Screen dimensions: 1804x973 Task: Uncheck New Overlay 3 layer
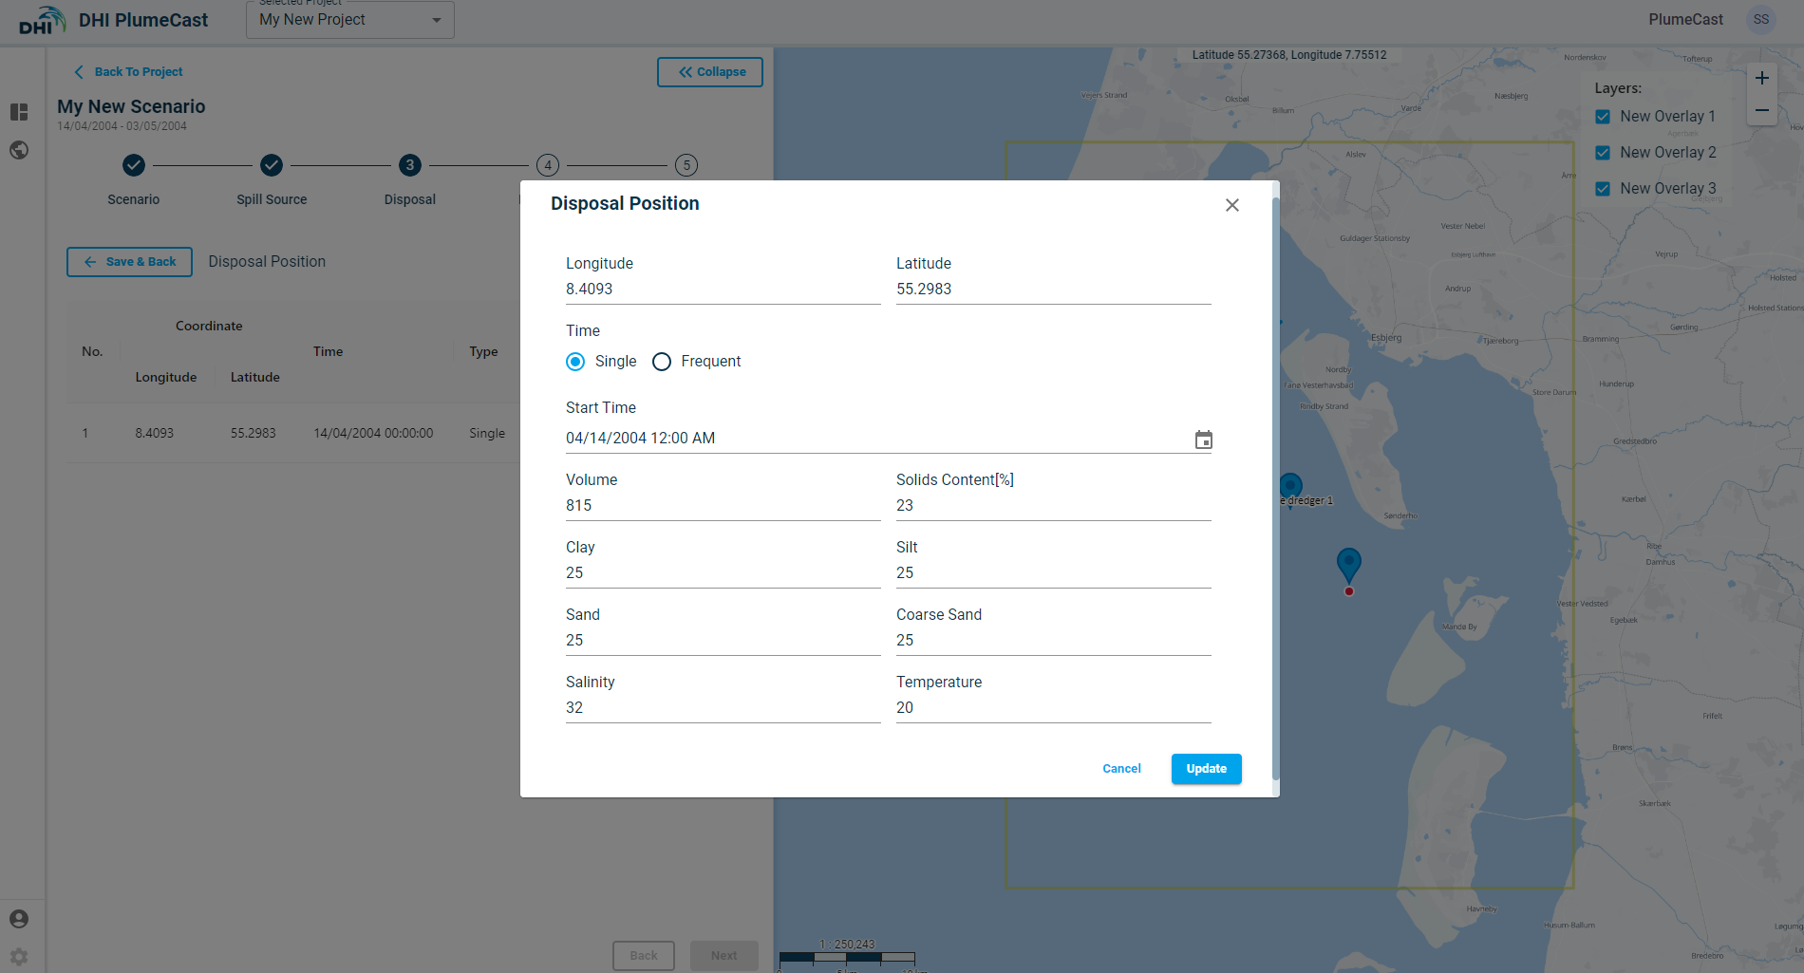click(x=1603, y=189)
